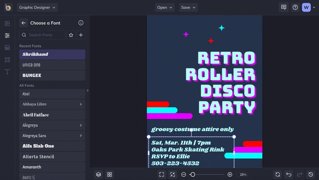This screenshot has height=180, width=319.
Task: Open the Graphic Designer dropdown
Action: point(37,7)
